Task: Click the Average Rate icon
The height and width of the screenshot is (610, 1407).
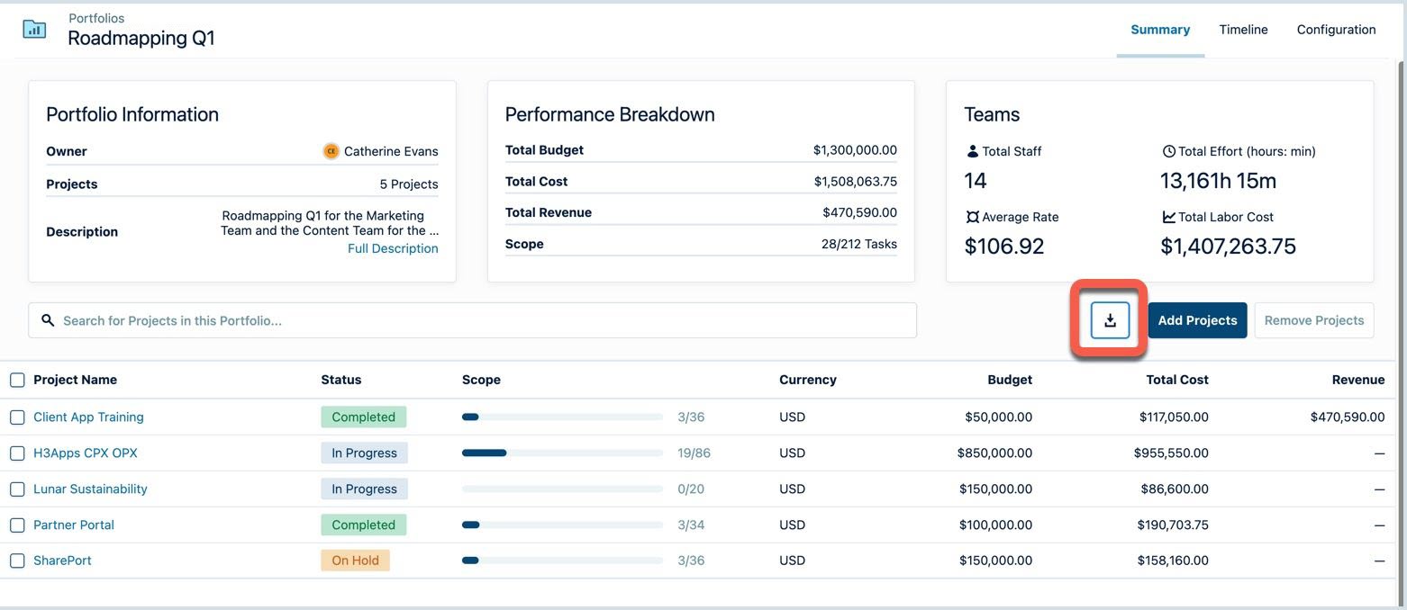Action: 972,217
